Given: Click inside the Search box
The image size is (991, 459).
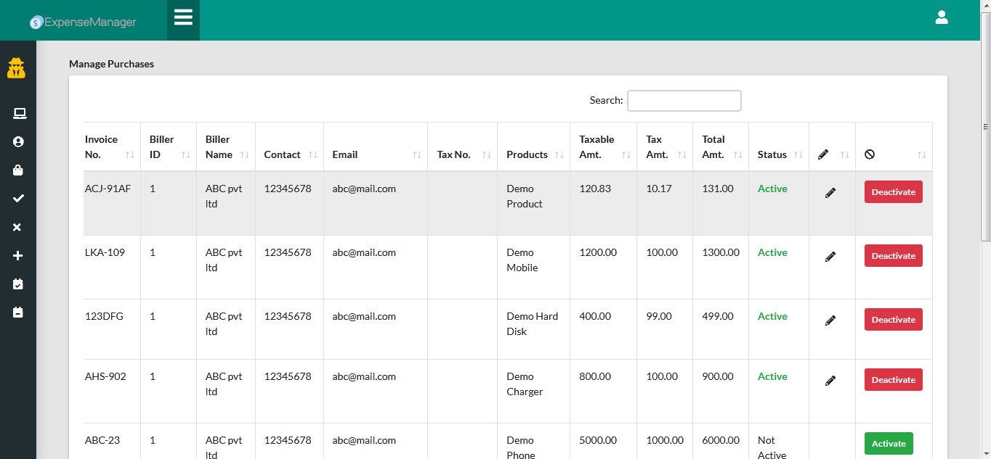Looking at the screenshot, I should [x=684, y=100].
